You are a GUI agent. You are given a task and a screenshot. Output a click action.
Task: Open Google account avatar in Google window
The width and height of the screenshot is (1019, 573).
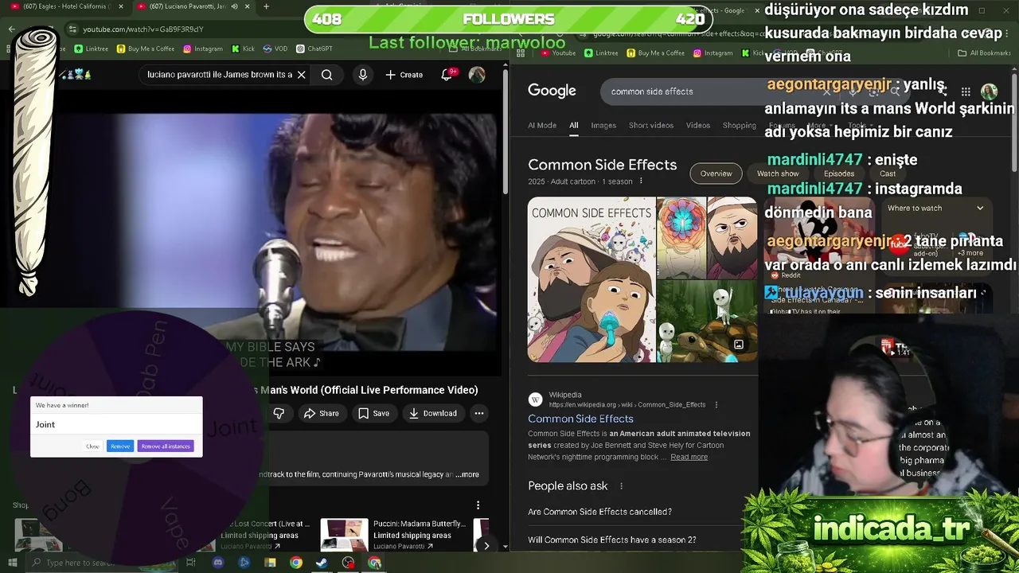(989, 92)
